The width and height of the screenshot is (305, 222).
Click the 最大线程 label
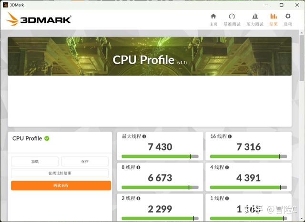tap(132, 136)
